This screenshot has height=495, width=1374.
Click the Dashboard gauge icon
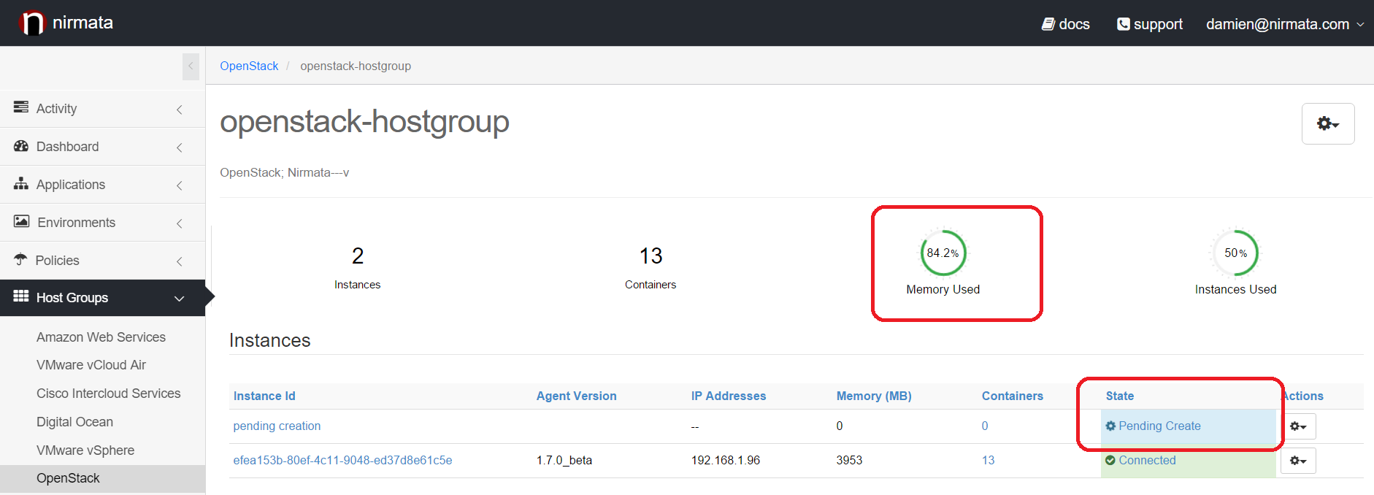[x=21, y=146]
